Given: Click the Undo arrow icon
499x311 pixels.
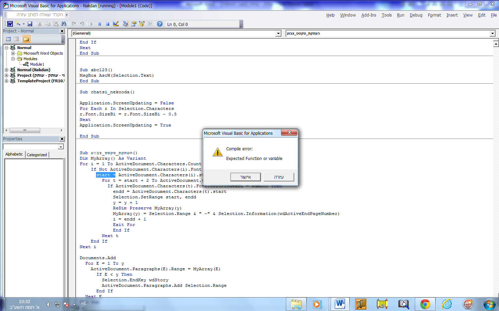Looking at the screenshot, I should coord(74,24).
